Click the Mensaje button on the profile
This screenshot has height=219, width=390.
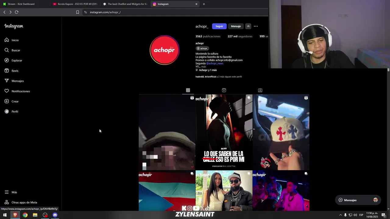[236, 26]
